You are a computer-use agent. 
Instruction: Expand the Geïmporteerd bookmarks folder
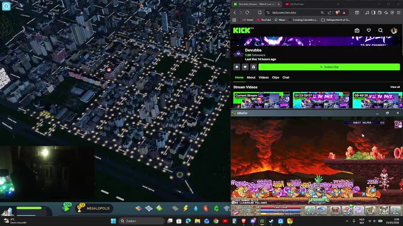pyautogui.click(x=336, y=20)
